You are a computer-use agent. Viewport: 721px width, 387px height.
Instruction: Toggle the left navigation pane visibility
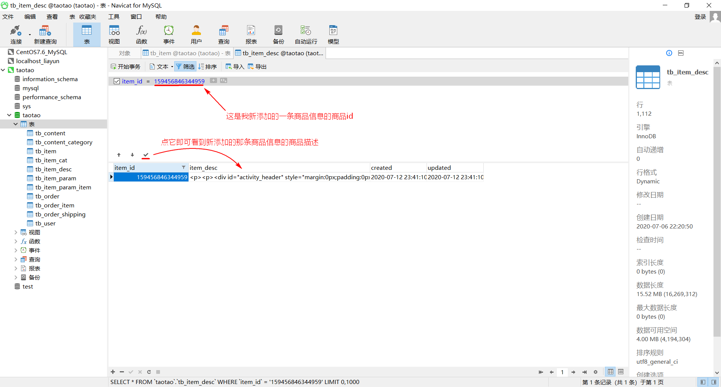703,382
